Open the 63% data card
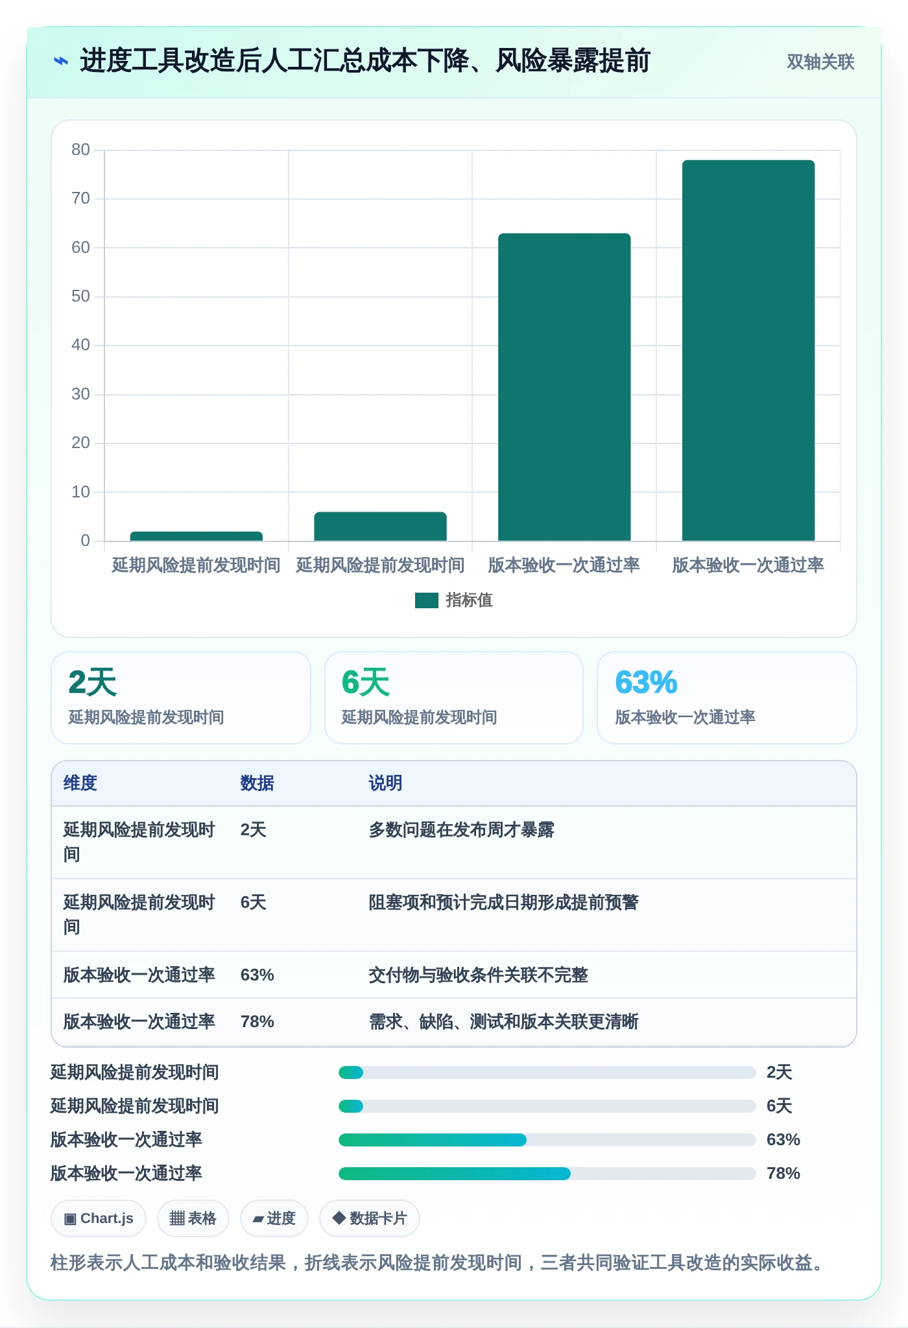Screen dimensions: 908x1328 [727, 698]
